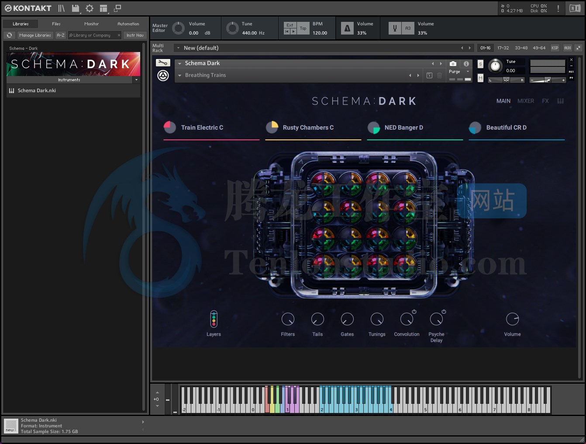Toggle the library browser icon

click(x=62, y=8)
